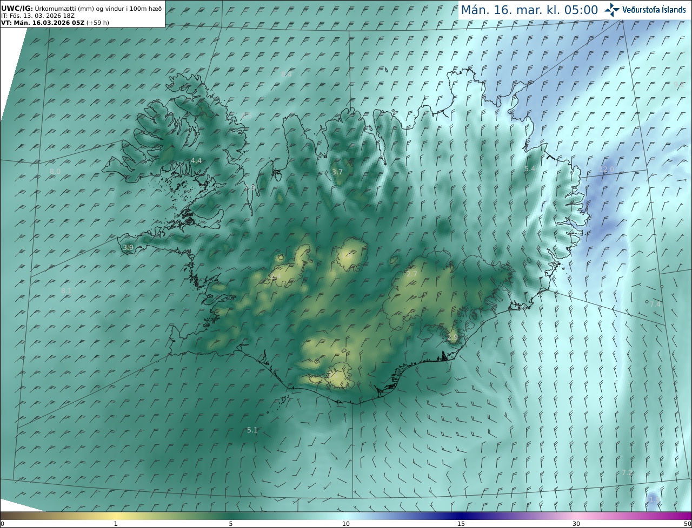This screenshot has width=692, height=528.
Task: Click the '10' tick on the color scale
Action: [346, 524]
